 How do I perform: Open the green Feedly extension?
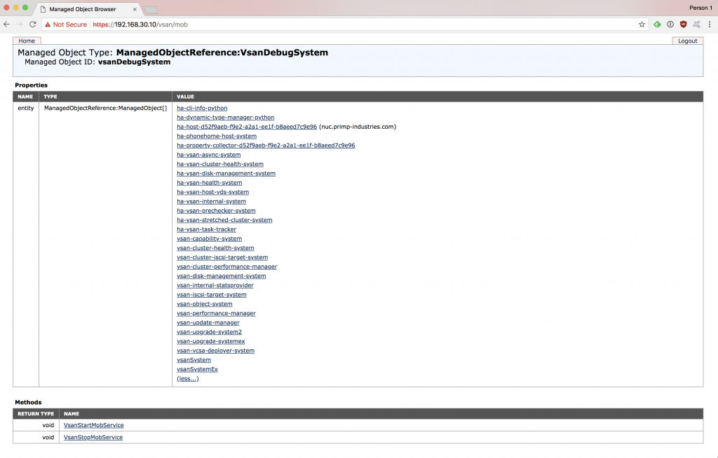(x=657, y=23)
